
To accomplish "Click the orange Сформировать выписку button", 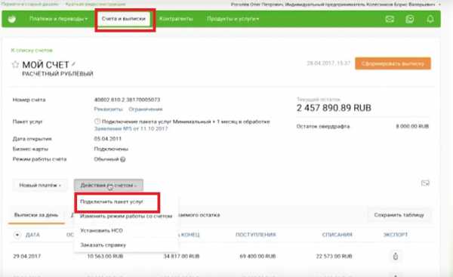I will (393, 63).
